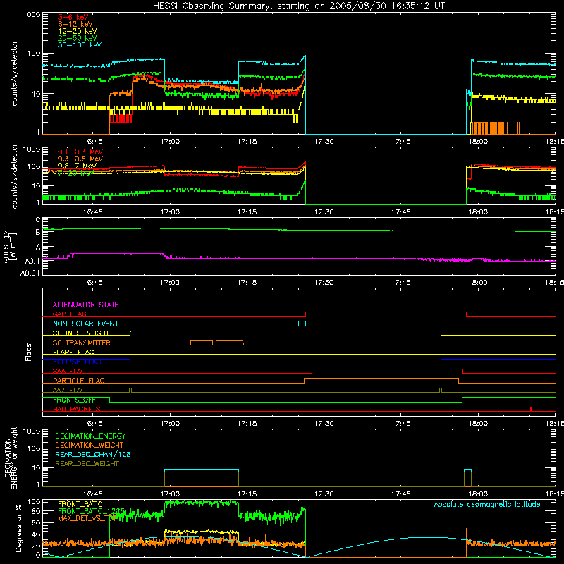Select the cyan 50-100 keV legend label
564x564 pixels.
(x=80, y=45)
